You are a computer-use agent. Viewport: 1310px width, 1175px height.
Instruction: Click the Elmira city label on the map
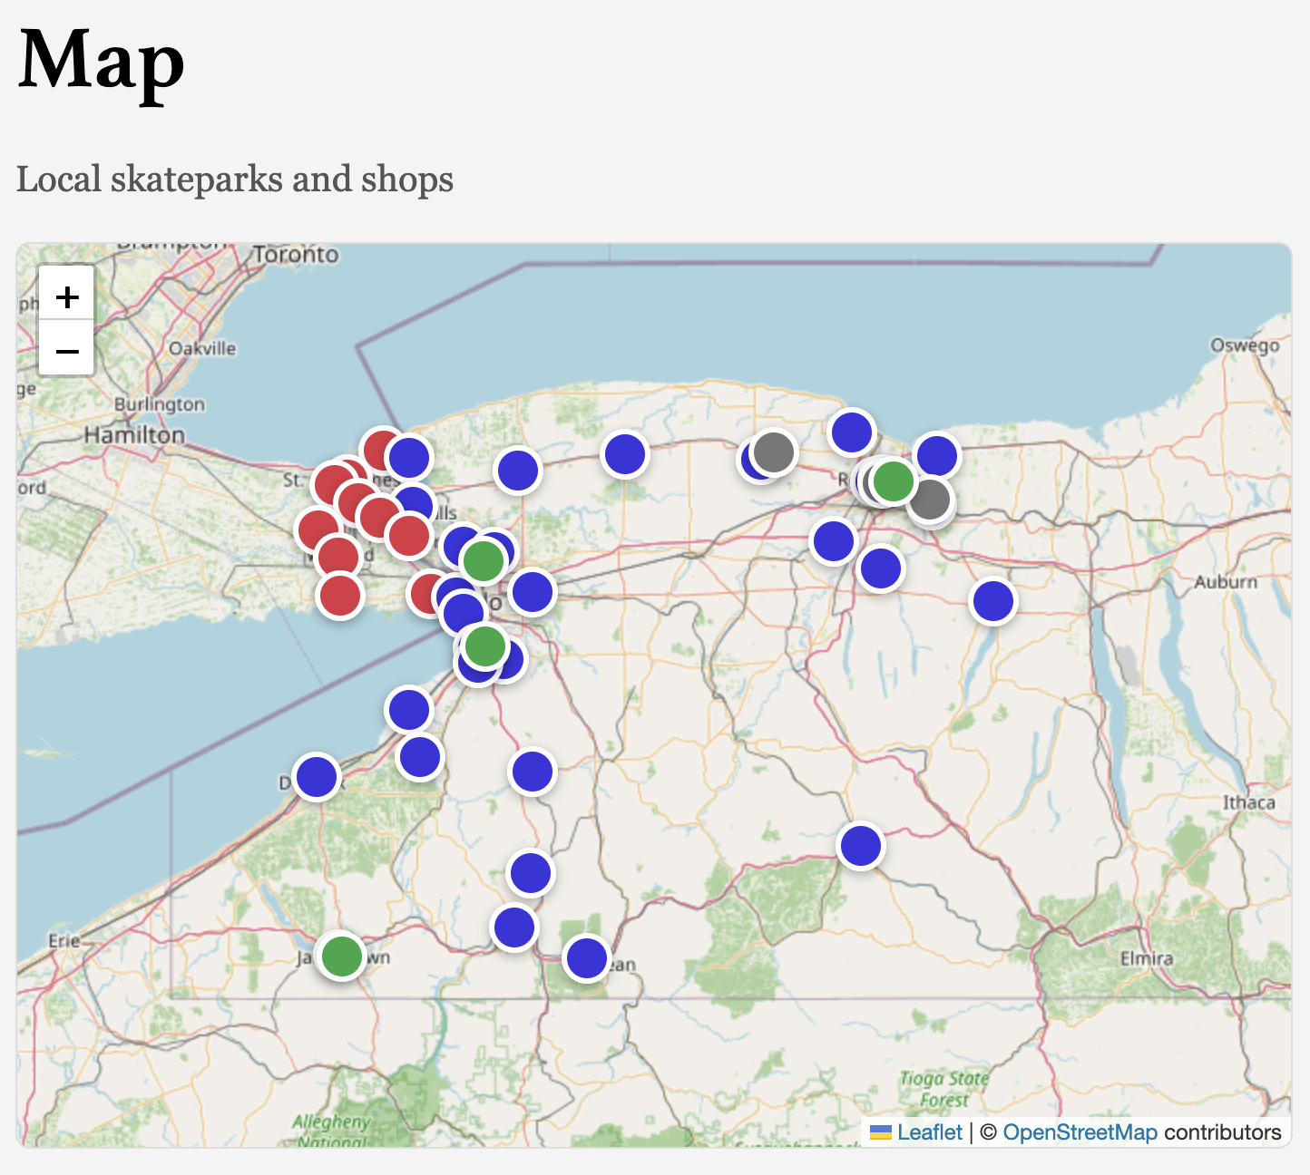click(x=1147, y=958)
